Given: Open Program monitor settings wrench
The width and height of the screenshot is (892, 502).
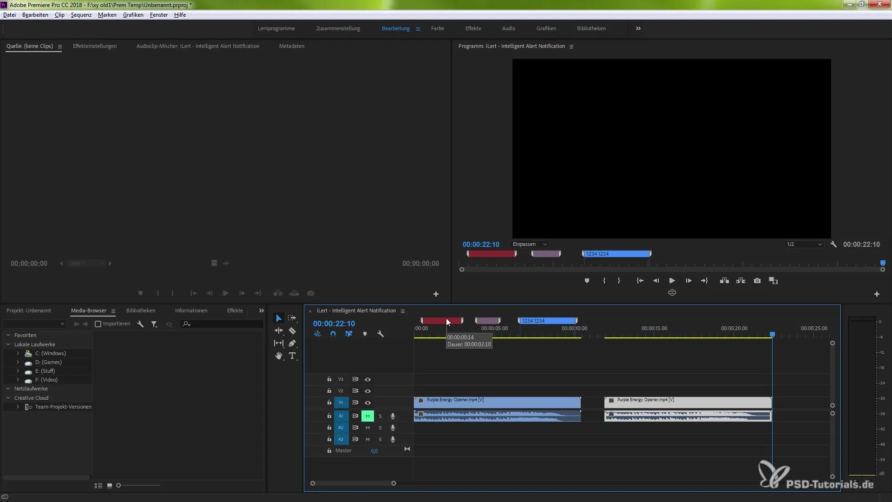Looking at the screenshot, I should [x=833, y=244].
